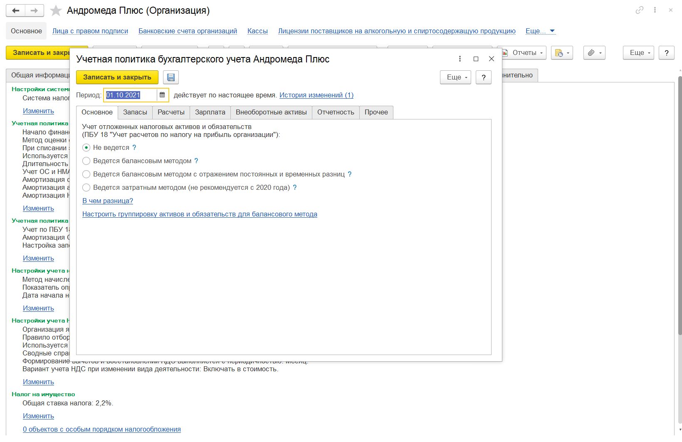Expand the 'Еще' dropdown inside the dialog
Viewport: 682px width, 442px height.
(x=455, y=77)
